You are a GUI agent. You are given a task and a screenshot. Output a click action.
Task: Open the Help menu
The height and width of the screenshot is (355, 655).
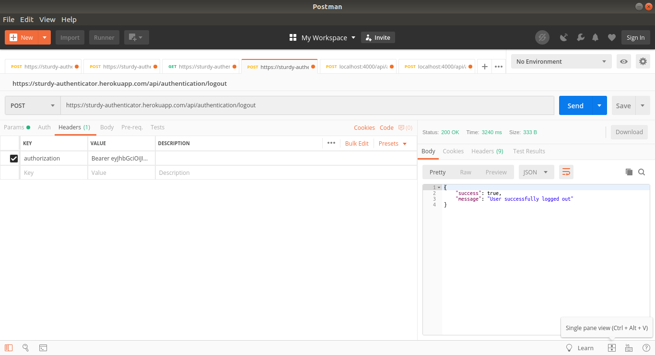coord(69,20)
